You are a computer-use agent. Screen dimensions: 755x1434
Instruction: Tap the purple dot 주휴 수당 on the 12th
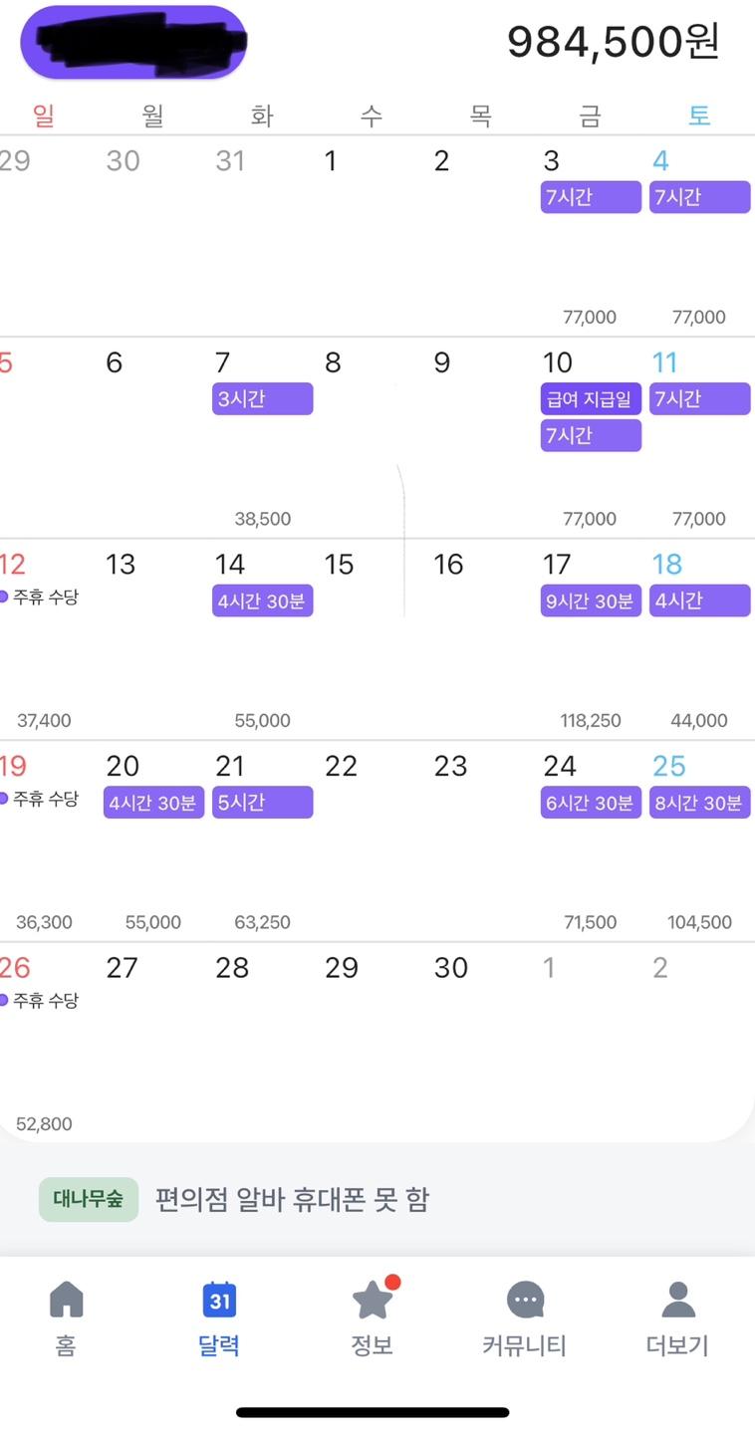[40, 597]
